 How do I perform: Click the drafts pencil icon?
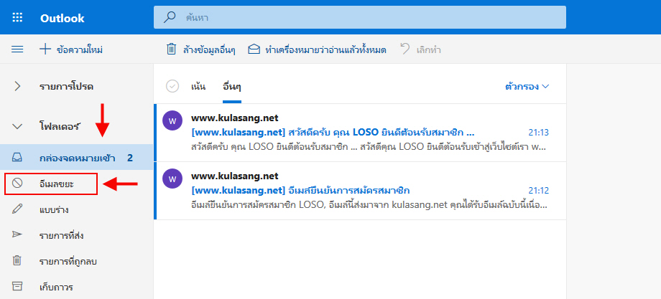tap(17, 209)
